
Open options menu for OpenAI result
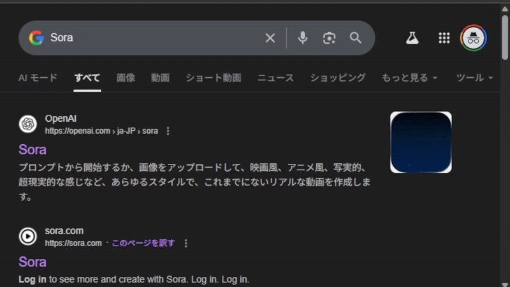168,131
